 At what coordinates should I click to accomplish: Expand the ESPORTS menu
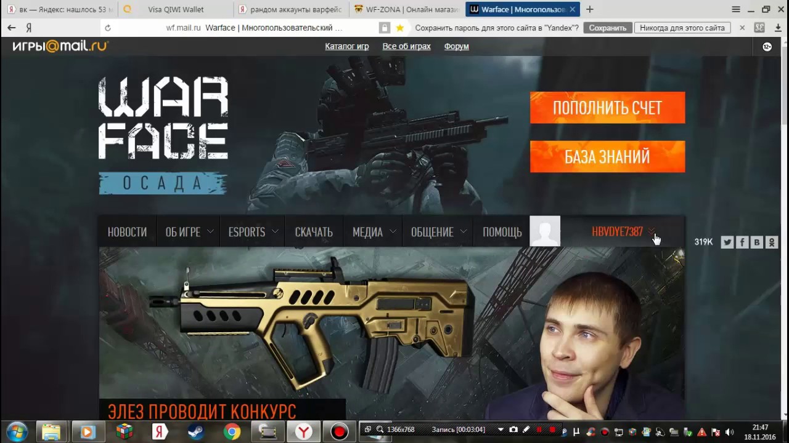click(253, 232)
